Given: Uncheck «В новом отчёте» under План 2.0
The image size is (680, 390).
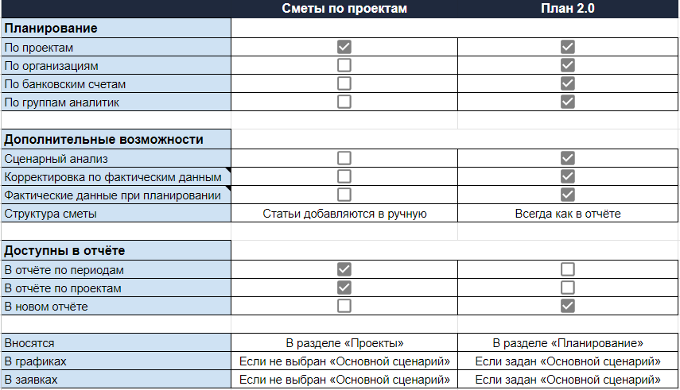Looking at the screenshot, I should [x=568, y=306].
